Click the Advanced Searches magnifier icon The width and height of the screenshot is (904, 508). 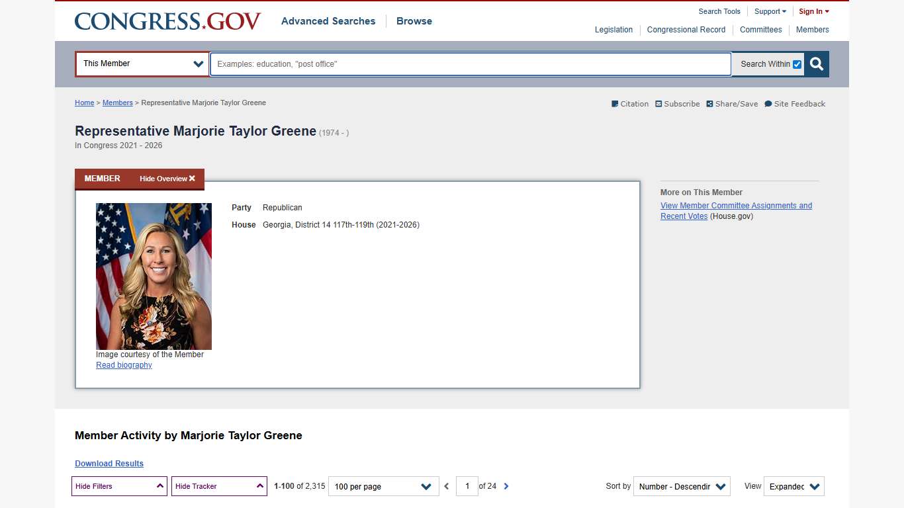tap(328, 21)
